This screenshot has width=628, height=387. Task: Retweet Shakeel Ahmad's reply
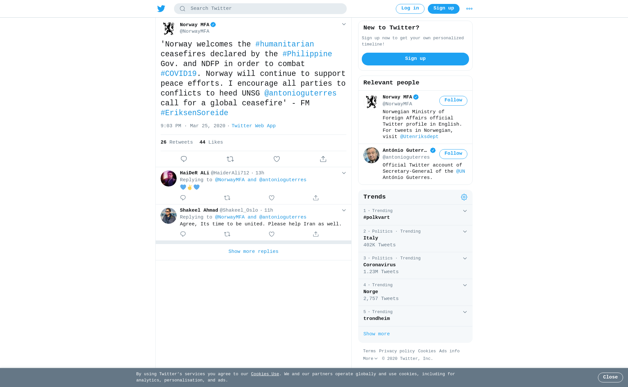click(227, 234)
